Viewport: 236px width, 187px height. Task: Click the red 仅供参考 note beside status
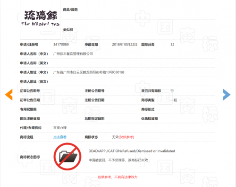coord(126,137)
